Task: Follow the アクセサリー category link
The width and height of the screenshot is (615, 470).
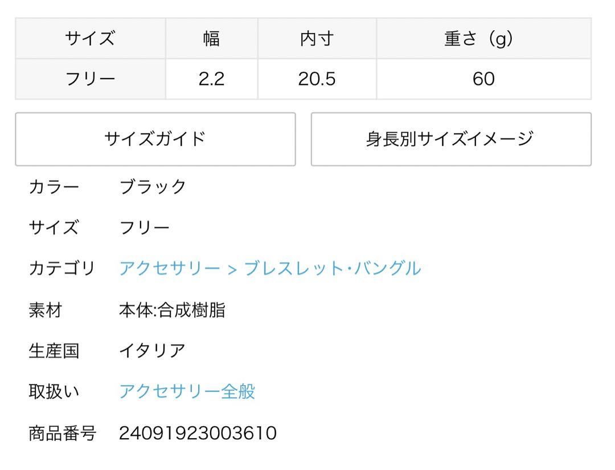Action: pos(170,269)
